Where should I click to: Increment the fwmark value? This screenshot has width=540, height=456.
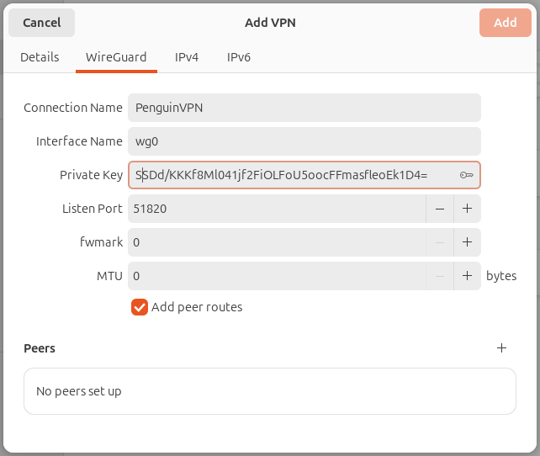click(467, 242)
